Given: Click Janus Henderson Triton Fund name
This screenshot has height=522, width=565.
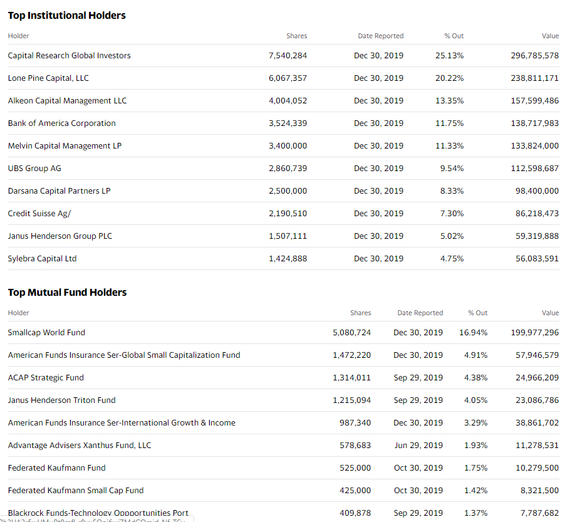Looking at the screenshot, I should (x=61, y=400).
